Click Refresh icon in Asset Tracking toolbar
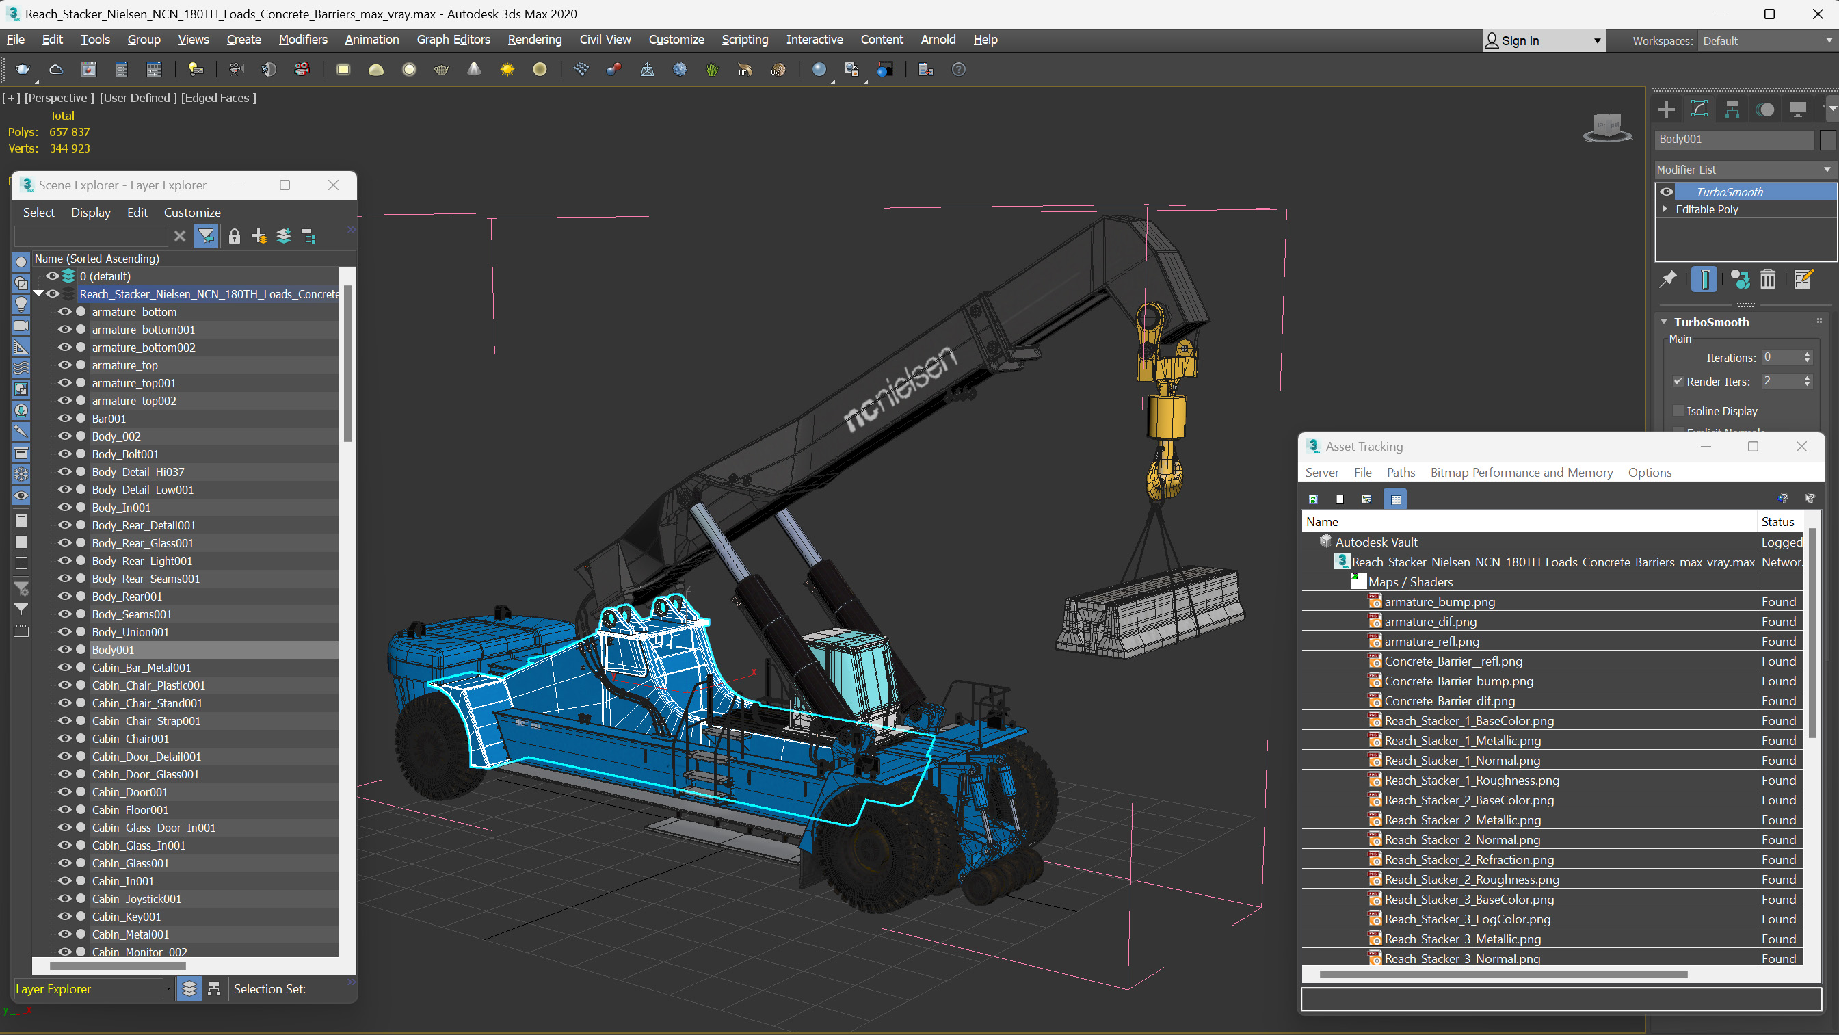Image resolution: width=1839 pixels, height=1035 pixels. (x=1313, y=499)
